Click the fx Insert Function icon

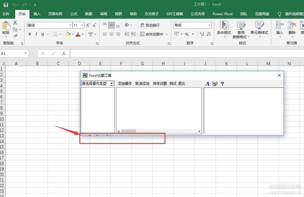tap(64, 53)
